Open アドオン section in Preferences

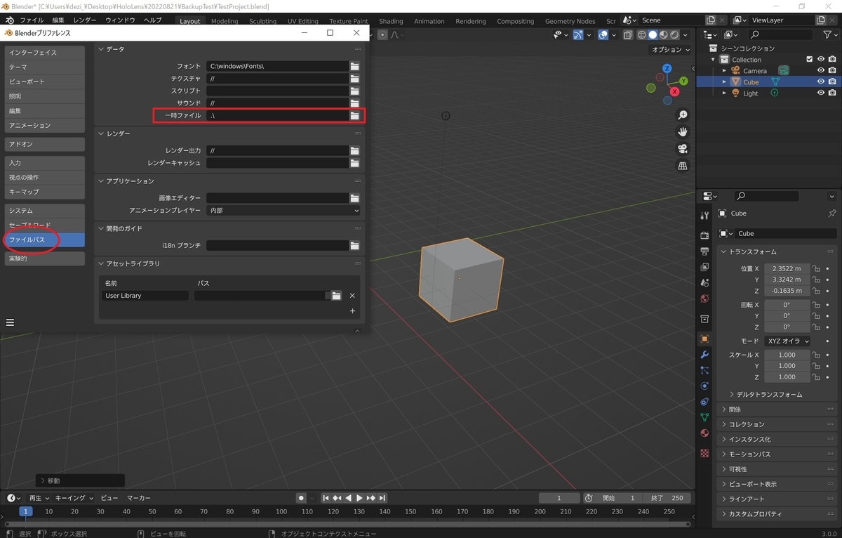tap(45, 144)
